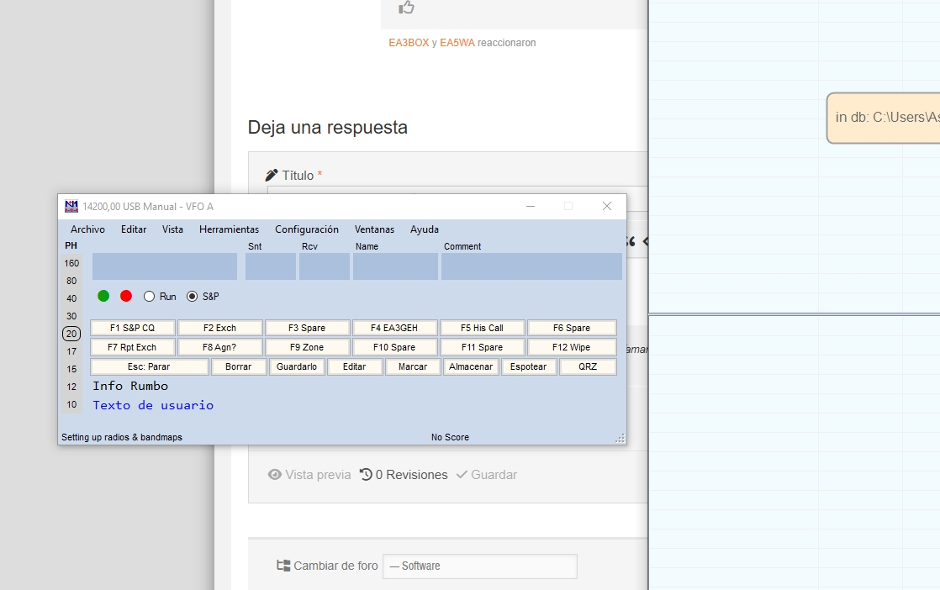The image size is (940, 590).
Task: Click the Guardar checkmark icon
Action: pyautogui.click(x=461, y=475)
